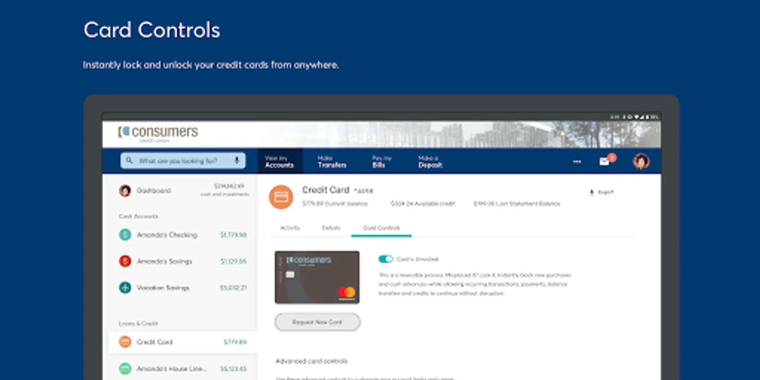Click the "Loans & Credit" section heading
Viewport: 760px width, 380px height.
pyautogui.click(x=138, y=323)
